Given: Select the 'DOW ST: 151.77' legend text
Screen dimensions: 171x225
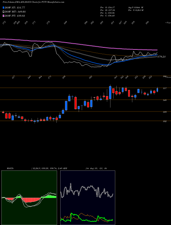Looking at the screenshot, I should pos(15,7).
